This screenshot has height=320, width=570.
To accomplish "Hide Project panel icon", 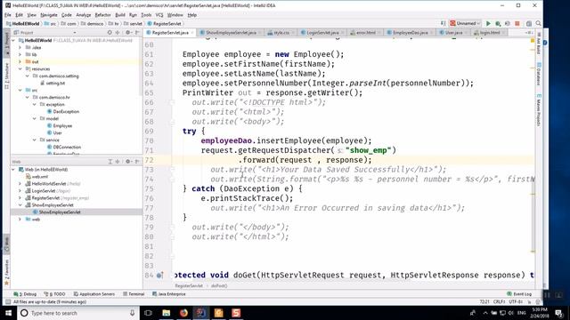I will point(137,32).
